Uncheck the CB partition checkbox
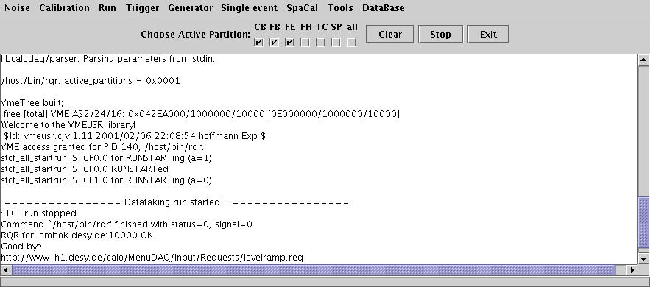 coord(258,42)
